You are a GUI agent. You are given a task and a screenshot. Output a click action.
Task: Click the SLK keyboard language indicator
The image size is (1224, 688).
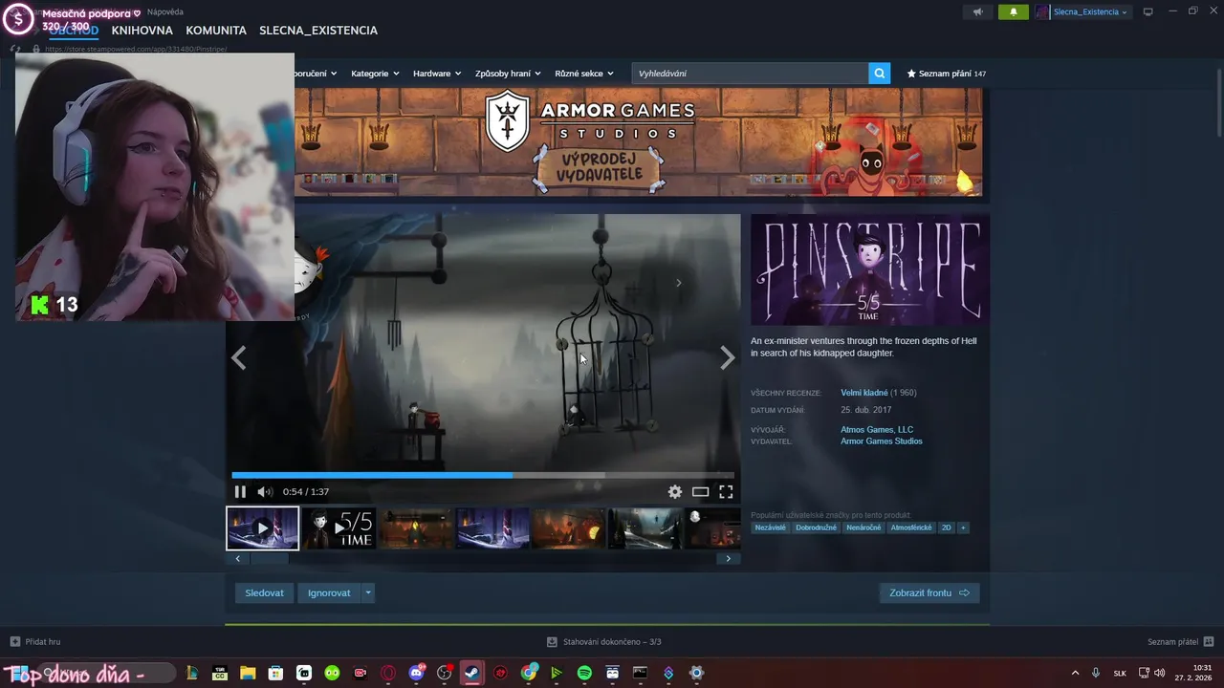tap(1120, 673)
